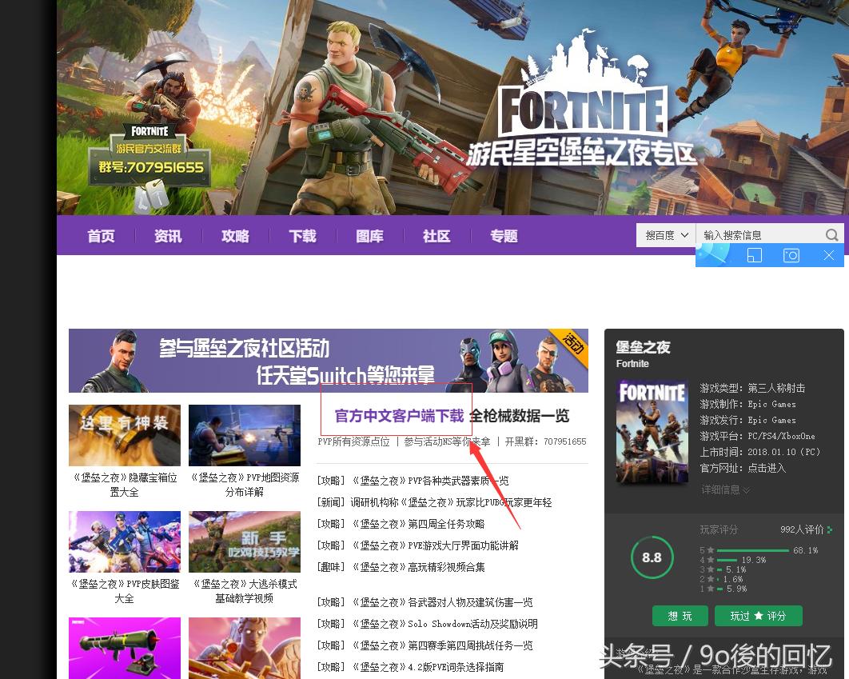Expand the 详细信息 details section
The width and height of the screenshot is (849, 679).
click(x=723, y=489)
